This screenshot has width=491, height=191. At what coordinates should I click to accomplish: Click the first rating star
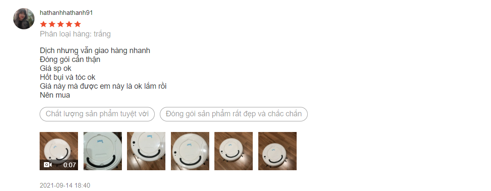point(43,24)
